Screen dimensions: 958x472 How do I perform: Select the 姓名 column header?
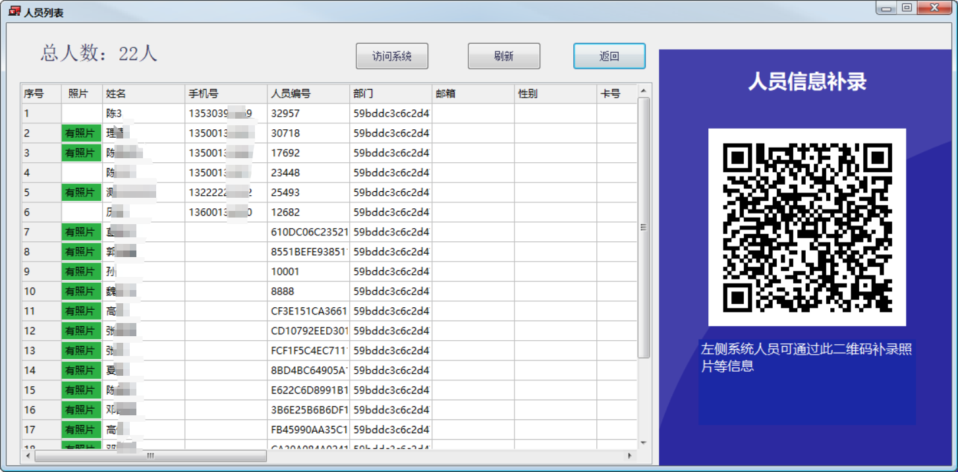pos(143,94)
